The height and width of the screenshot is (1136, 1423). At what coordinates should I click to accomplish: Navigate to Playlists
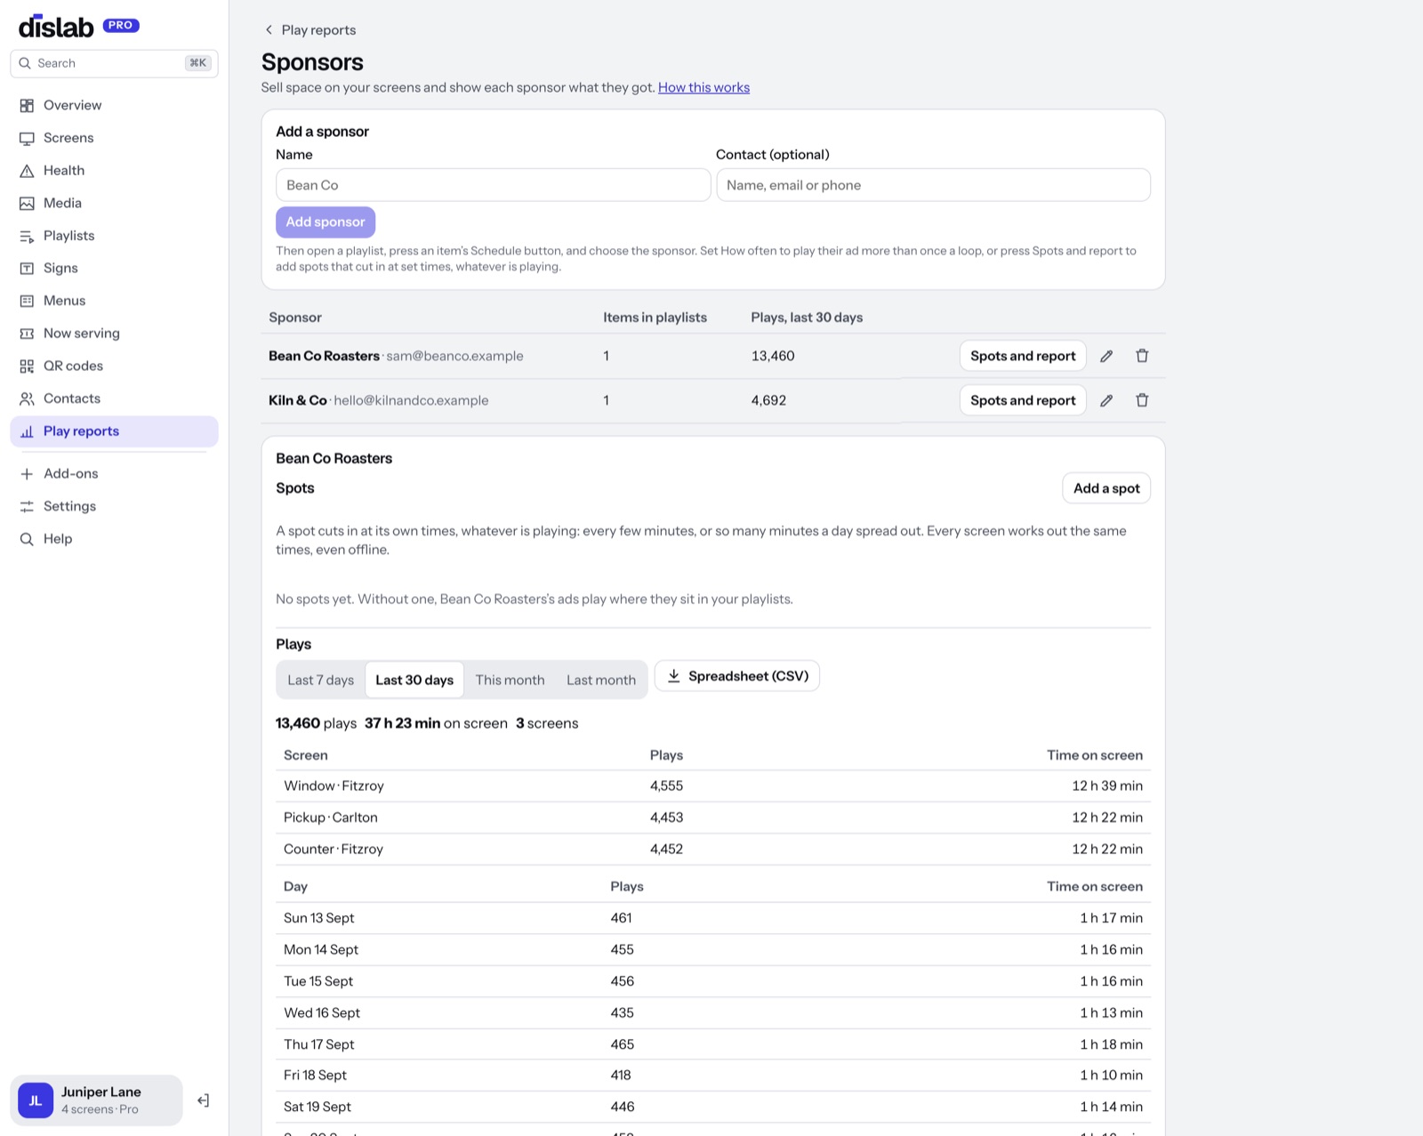point(114,236)
